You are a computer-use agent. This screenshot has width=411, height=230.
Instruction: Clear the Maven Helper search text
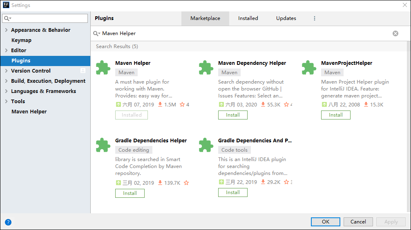[x=395, y=33]
